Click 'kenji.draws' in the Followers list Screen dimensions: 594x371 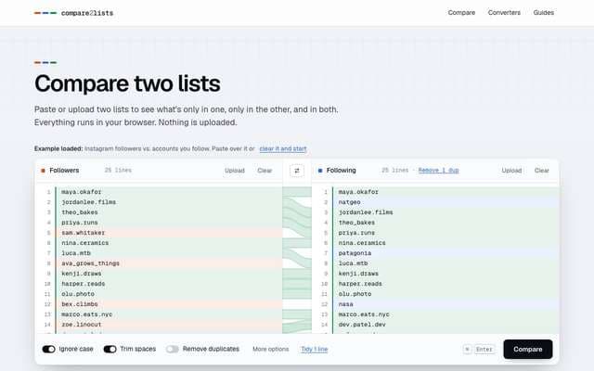[x=81, y=274]
